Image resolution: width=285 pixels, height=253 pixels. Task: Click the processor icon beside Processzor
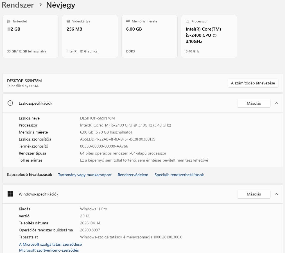[187, 21]
